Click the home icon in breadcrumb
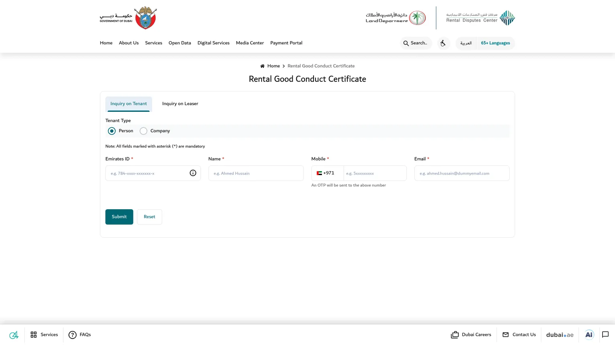This screenshot has width=615, height=345. 262,66
